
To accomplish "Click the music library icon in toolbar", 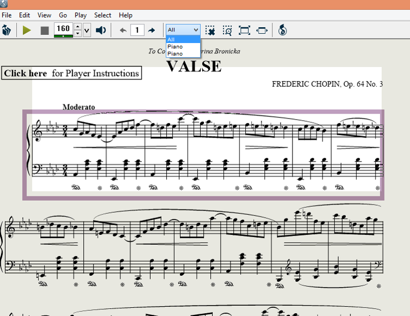I will pyautogui.click(x=7, y=30).
